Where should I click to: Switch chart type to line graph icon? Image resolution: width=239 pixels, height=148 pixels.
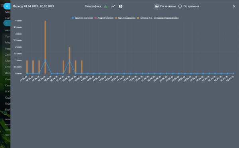coord(113,6)
